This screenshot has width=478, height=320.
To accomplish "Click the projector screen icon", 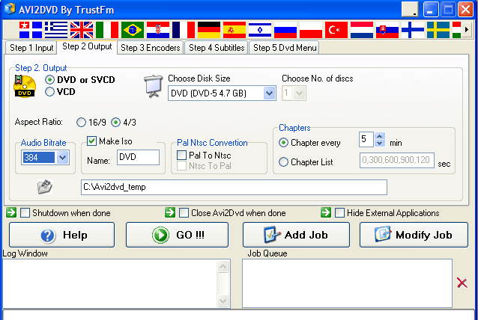I will tap(153, 86).
